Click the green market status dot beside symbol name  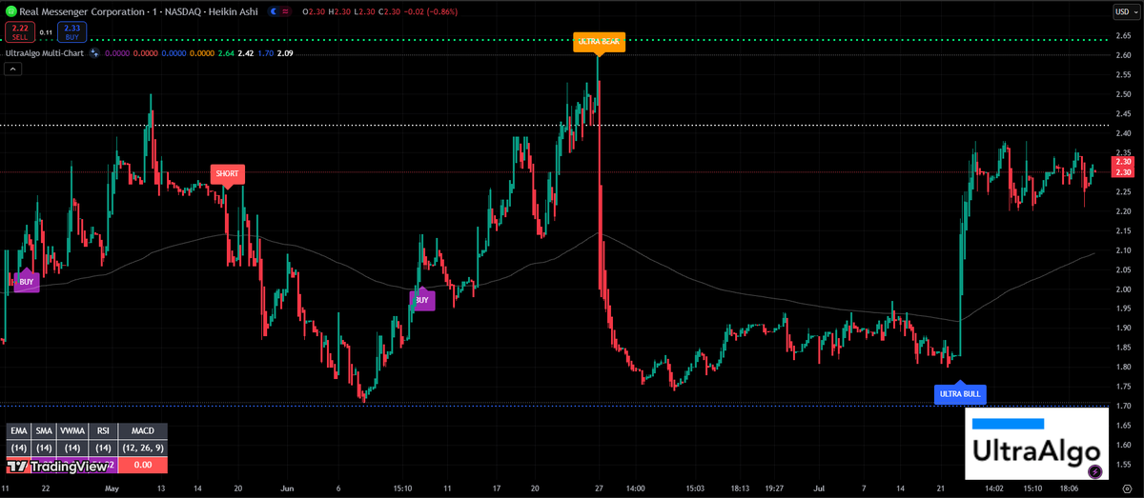click(x=11, y=12)
